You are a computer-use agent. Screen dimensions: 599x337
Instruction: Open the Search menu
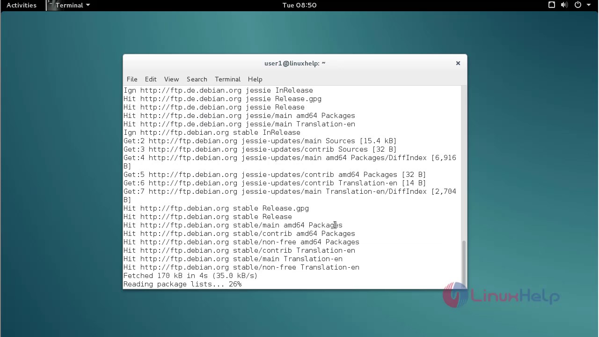coord(197,79)
